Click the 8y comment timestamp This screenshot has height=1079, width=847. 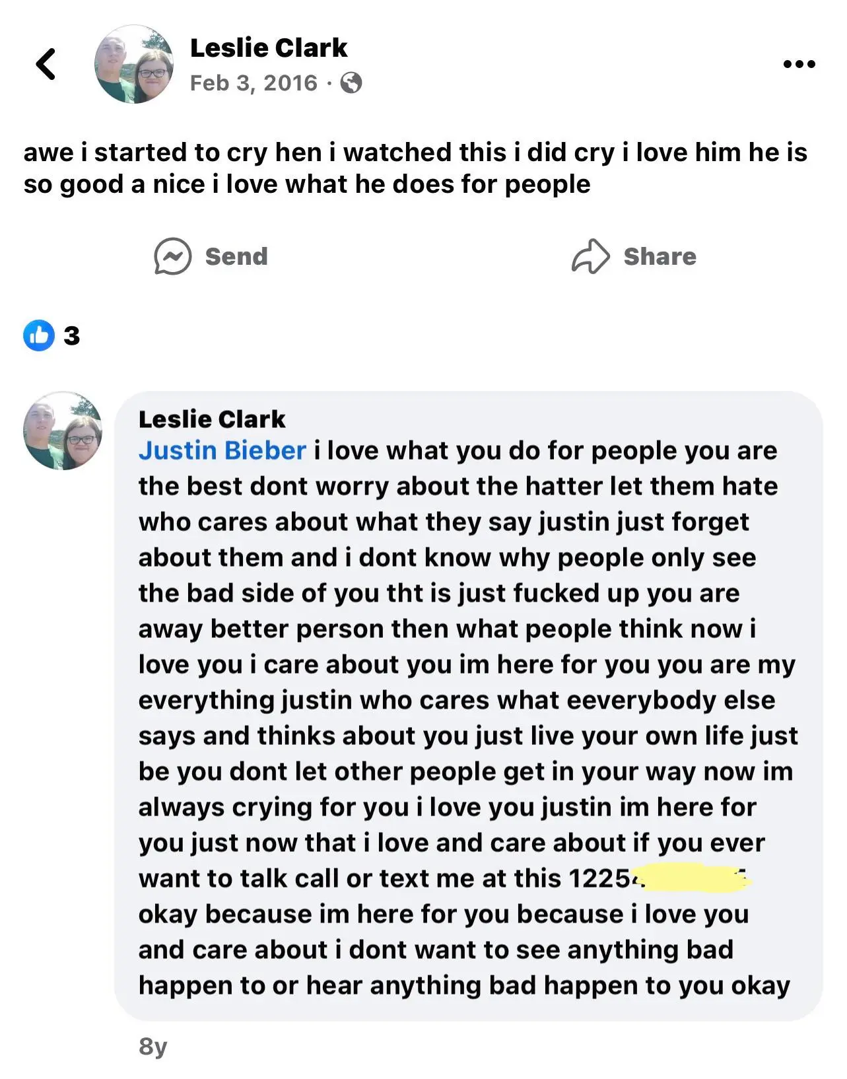(152, 1046)
